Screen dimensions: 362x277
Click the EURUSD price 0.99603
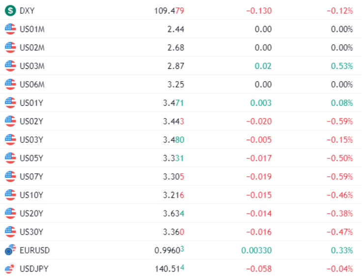pos(169,250)
